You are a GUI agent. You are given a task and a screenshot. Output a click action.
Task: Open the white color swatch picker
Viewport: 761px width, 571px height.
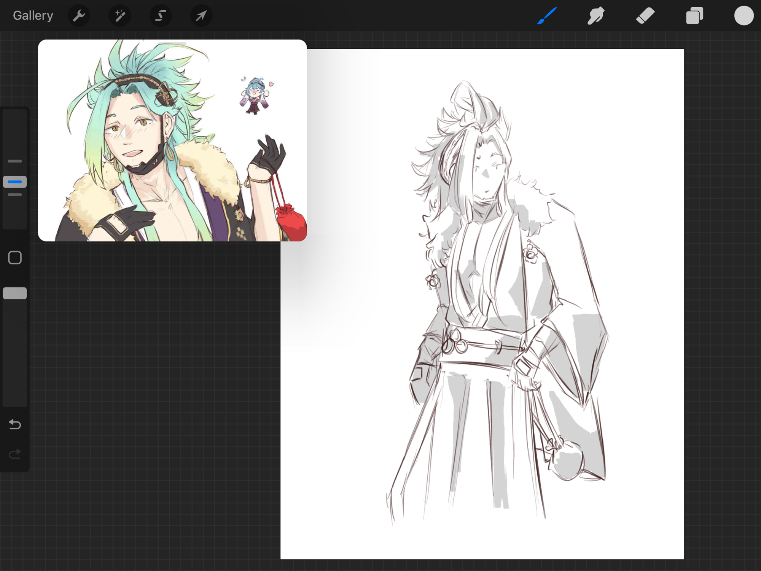743,16
